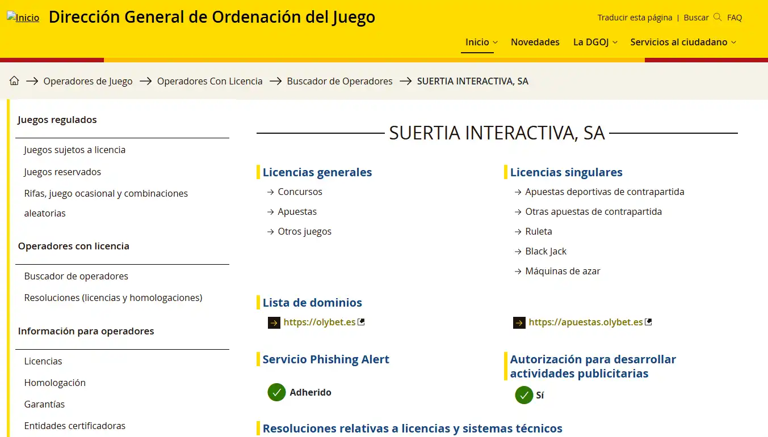Click Traducir esta página
The width and height of the screenshot is (768, 437).
pyautogui.click(x=635, y=18)
